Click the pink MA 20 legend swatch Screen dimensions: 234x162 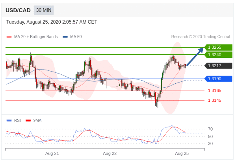point(9,37)
